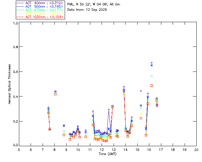This screenshot has width=202, height=162.
Task: Click the x-axis tick label 12
Action: (x=102, y=150)
